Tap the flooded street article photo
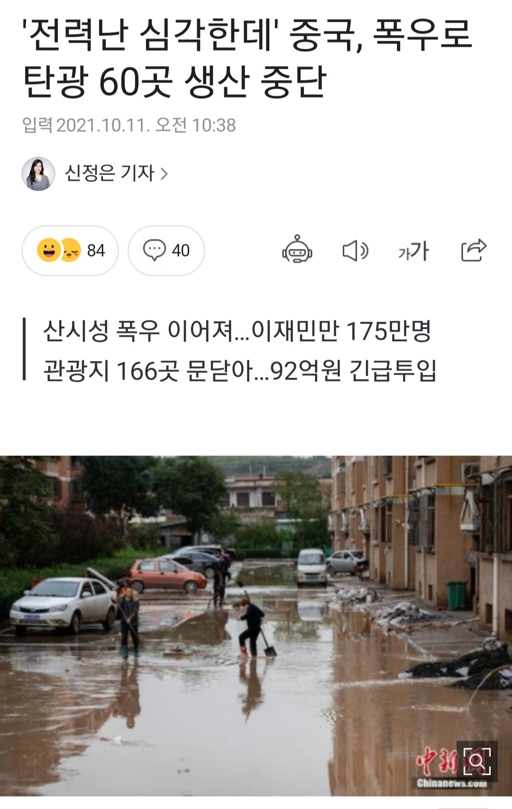 (x=256, y=625)
